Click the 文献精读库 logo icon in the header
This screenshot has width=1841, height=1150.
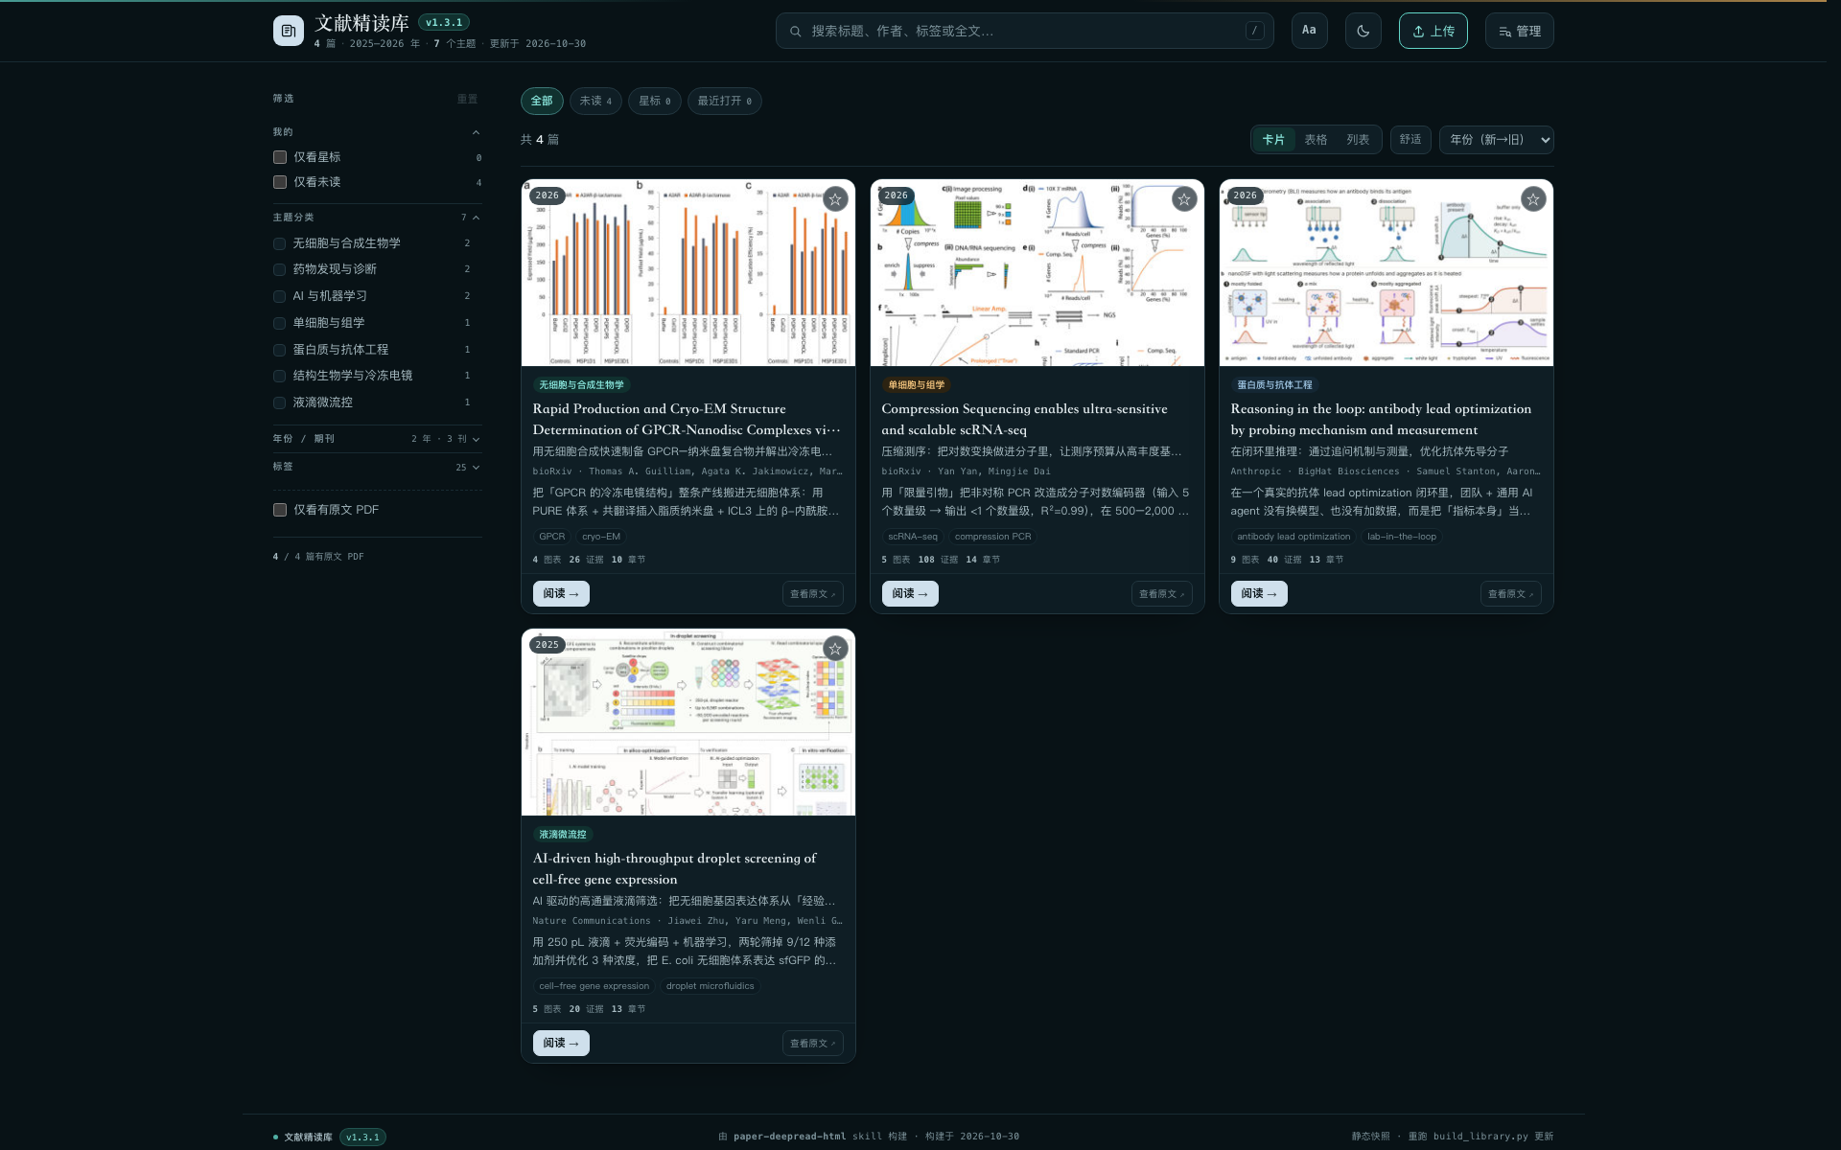click(288, 31)
